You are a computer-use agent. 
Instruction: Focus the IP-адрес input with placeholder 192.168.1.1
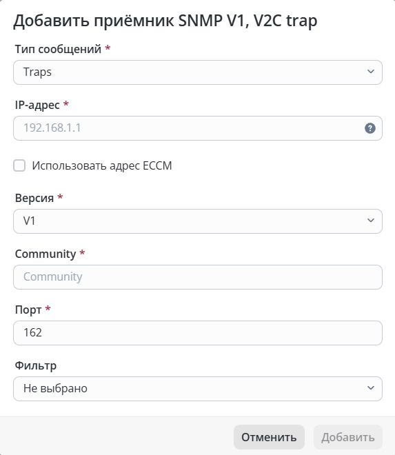[198, 128]
